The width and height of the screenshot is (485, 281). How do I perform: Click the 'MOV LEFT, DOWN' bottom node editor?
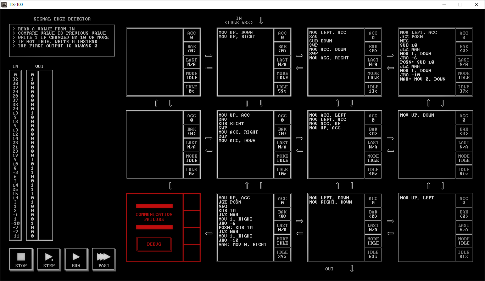point(336,228)
